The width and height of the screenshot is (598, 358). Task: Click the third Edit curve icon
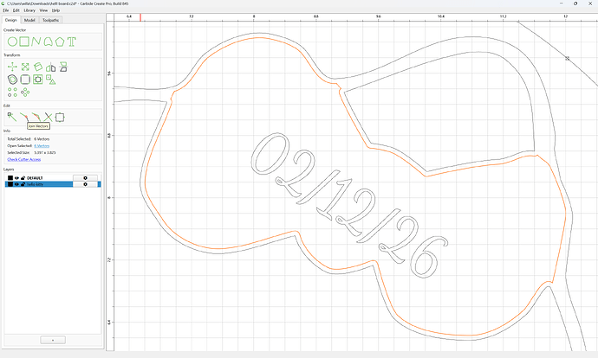pos(36,117)
